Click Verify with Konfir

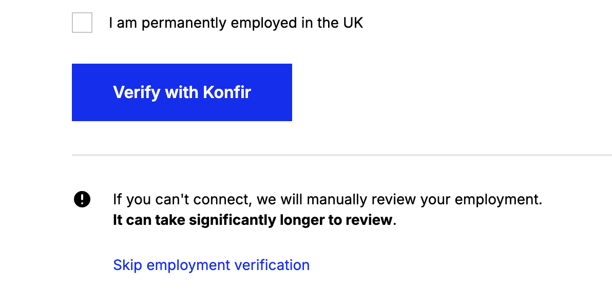click(x=182, y=92)
